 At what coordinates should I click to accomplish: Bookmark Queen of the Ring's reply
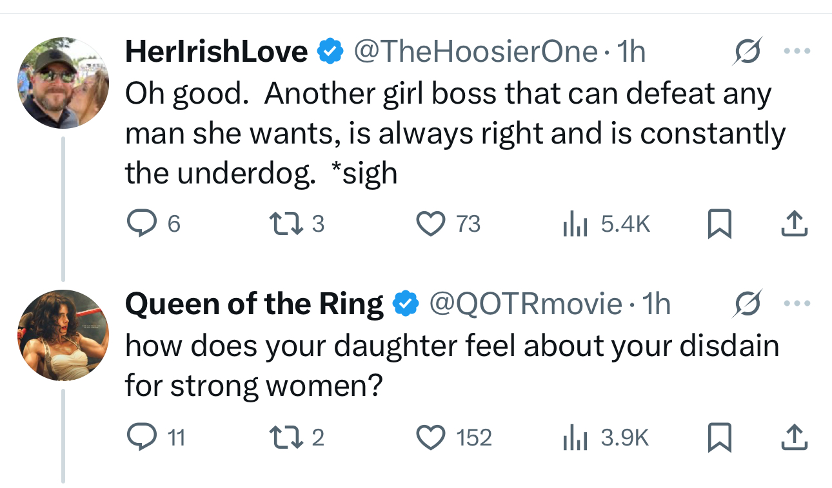718,438
